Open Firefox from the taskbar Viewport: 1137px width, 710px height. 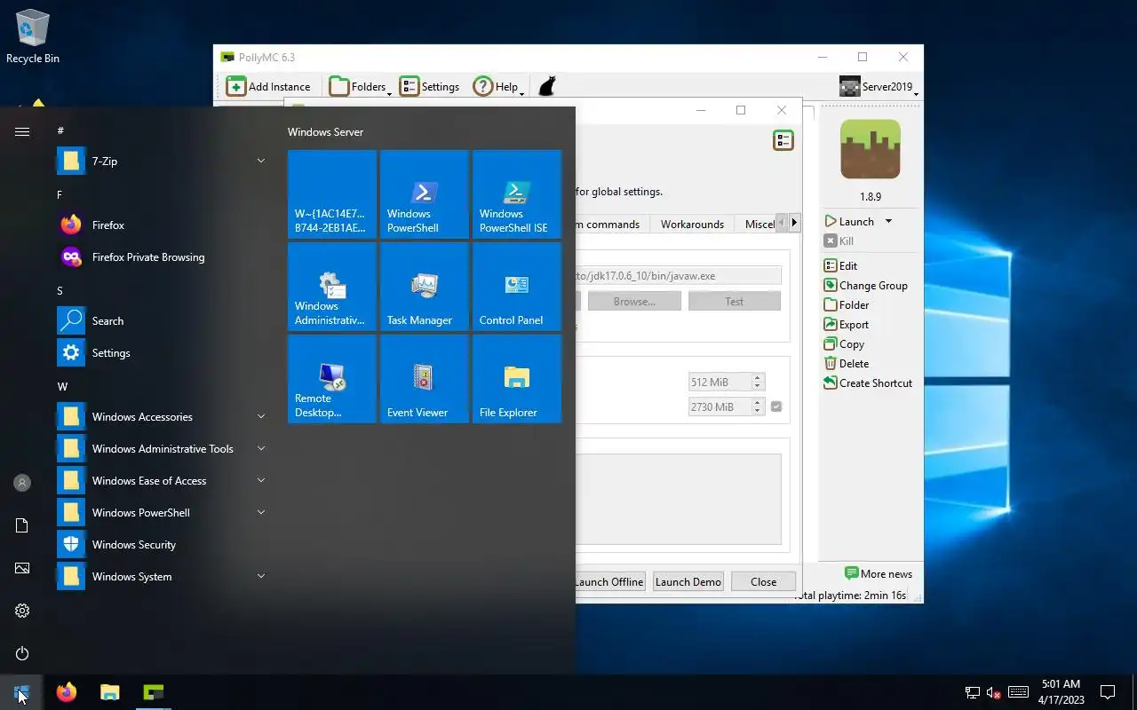pyautogui.click(x=67, y=692)
